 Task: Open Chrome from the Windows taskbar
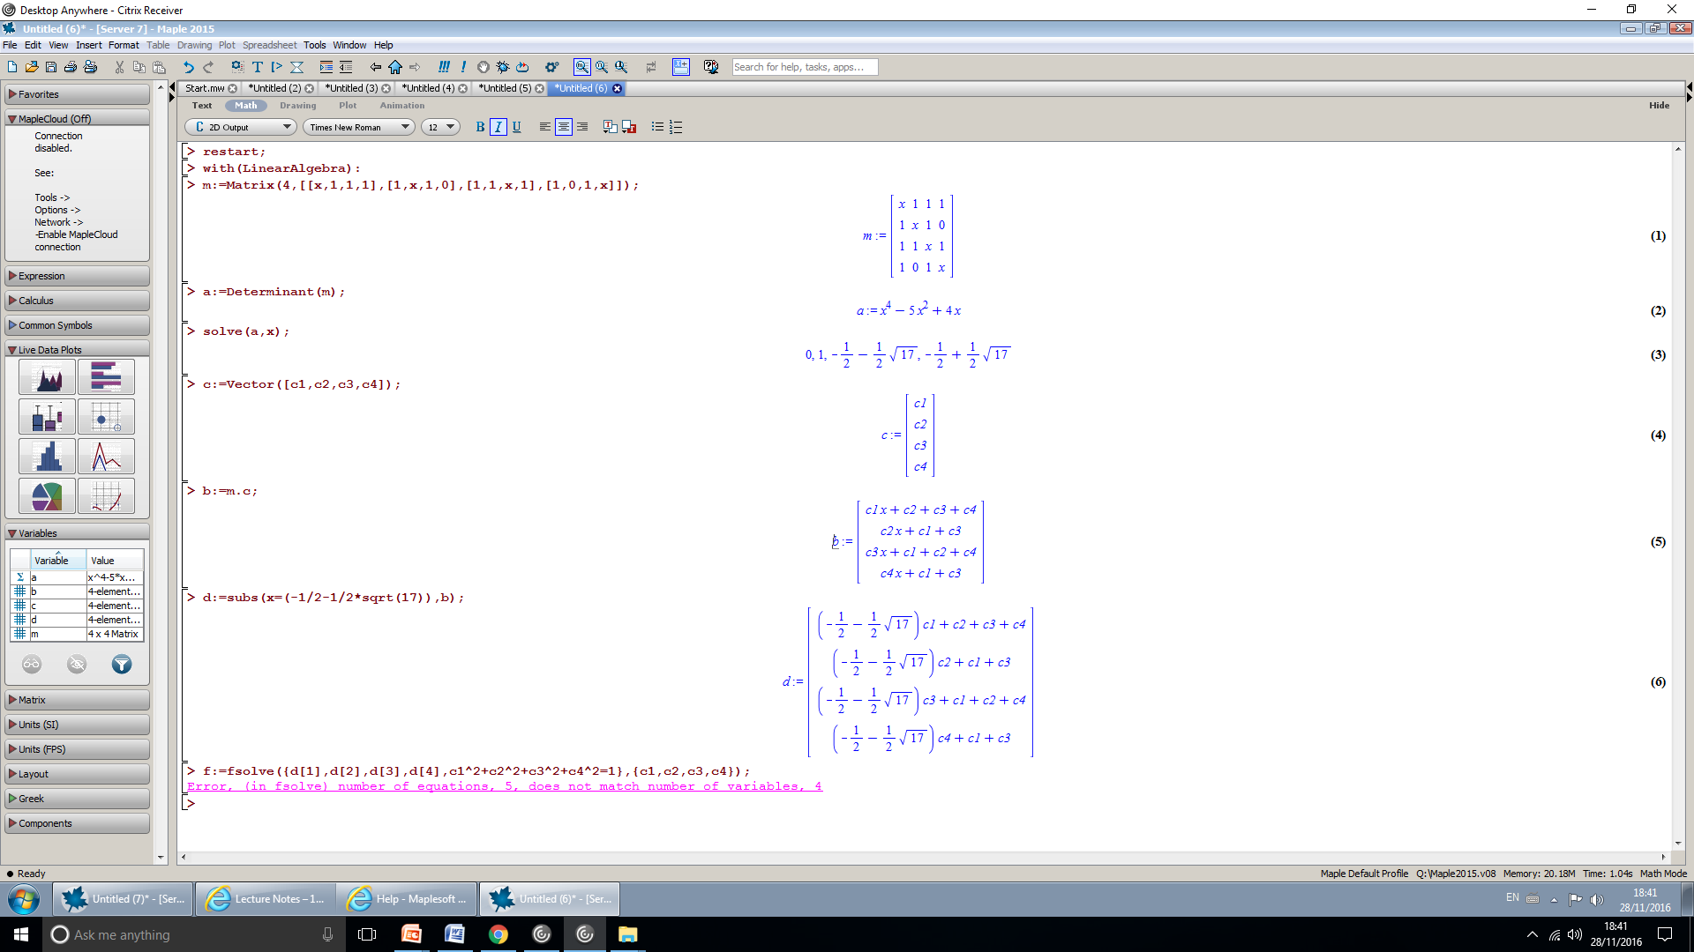pos(498,934)
